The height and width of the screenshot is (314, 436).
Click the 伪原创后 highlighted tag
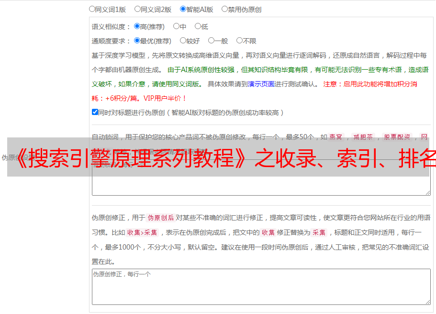click(161, 218)
